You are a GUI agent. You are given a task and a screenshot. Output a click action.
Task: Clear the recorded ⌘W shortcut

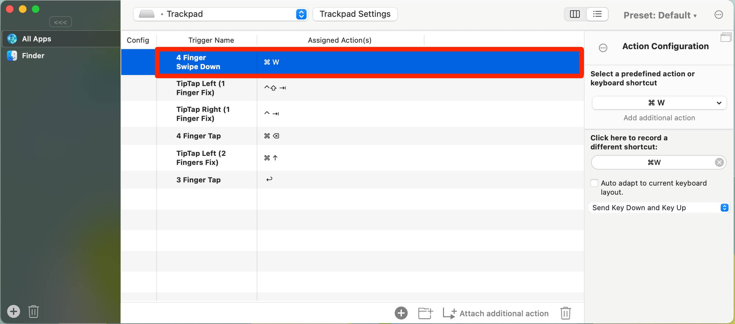tap(719, 162)
